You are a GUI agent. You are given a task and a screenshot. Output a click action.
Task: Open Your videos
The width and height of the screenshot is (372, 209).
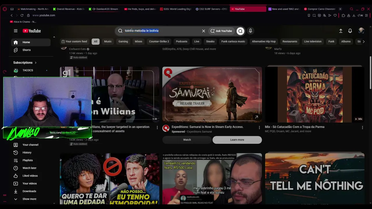[31, 183]
